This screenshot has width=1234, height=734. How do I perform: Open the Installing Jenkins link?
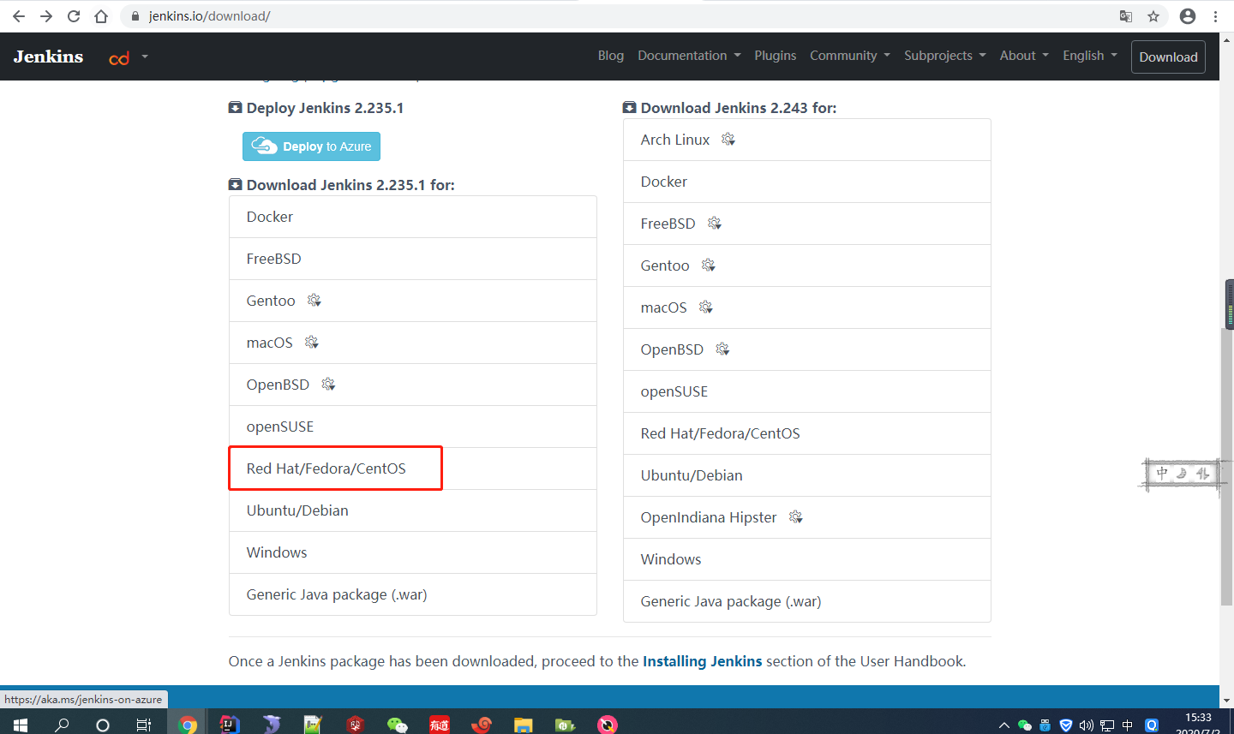click(x=702, y=661)
